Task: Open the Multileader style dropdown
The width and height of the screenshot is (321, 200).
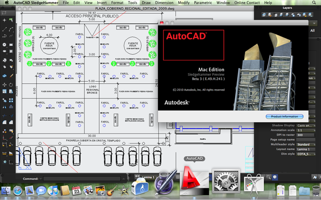Action: tap(306, 144)
